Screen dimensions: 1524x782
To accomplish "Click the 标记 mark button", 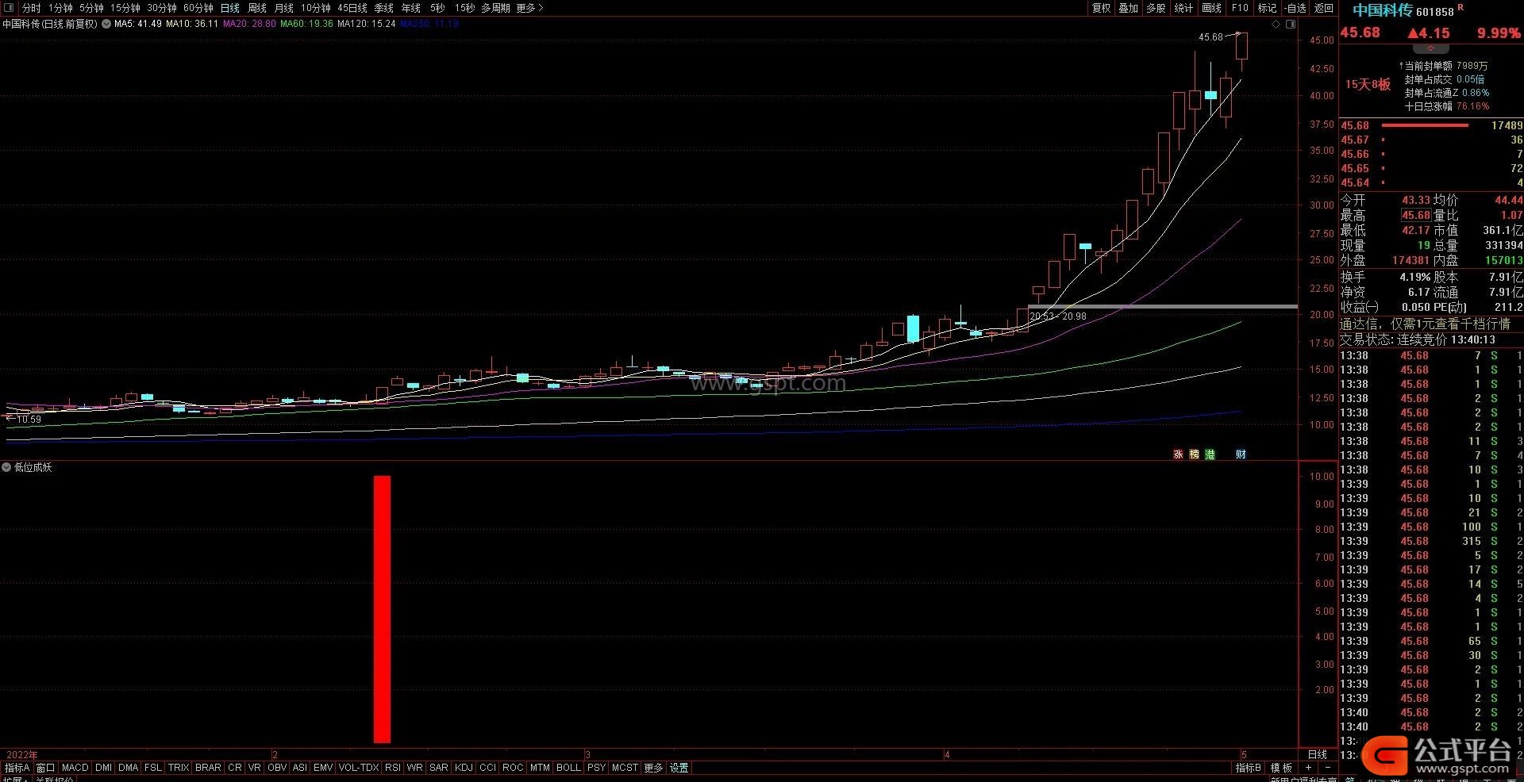I will coord(1268,8).
